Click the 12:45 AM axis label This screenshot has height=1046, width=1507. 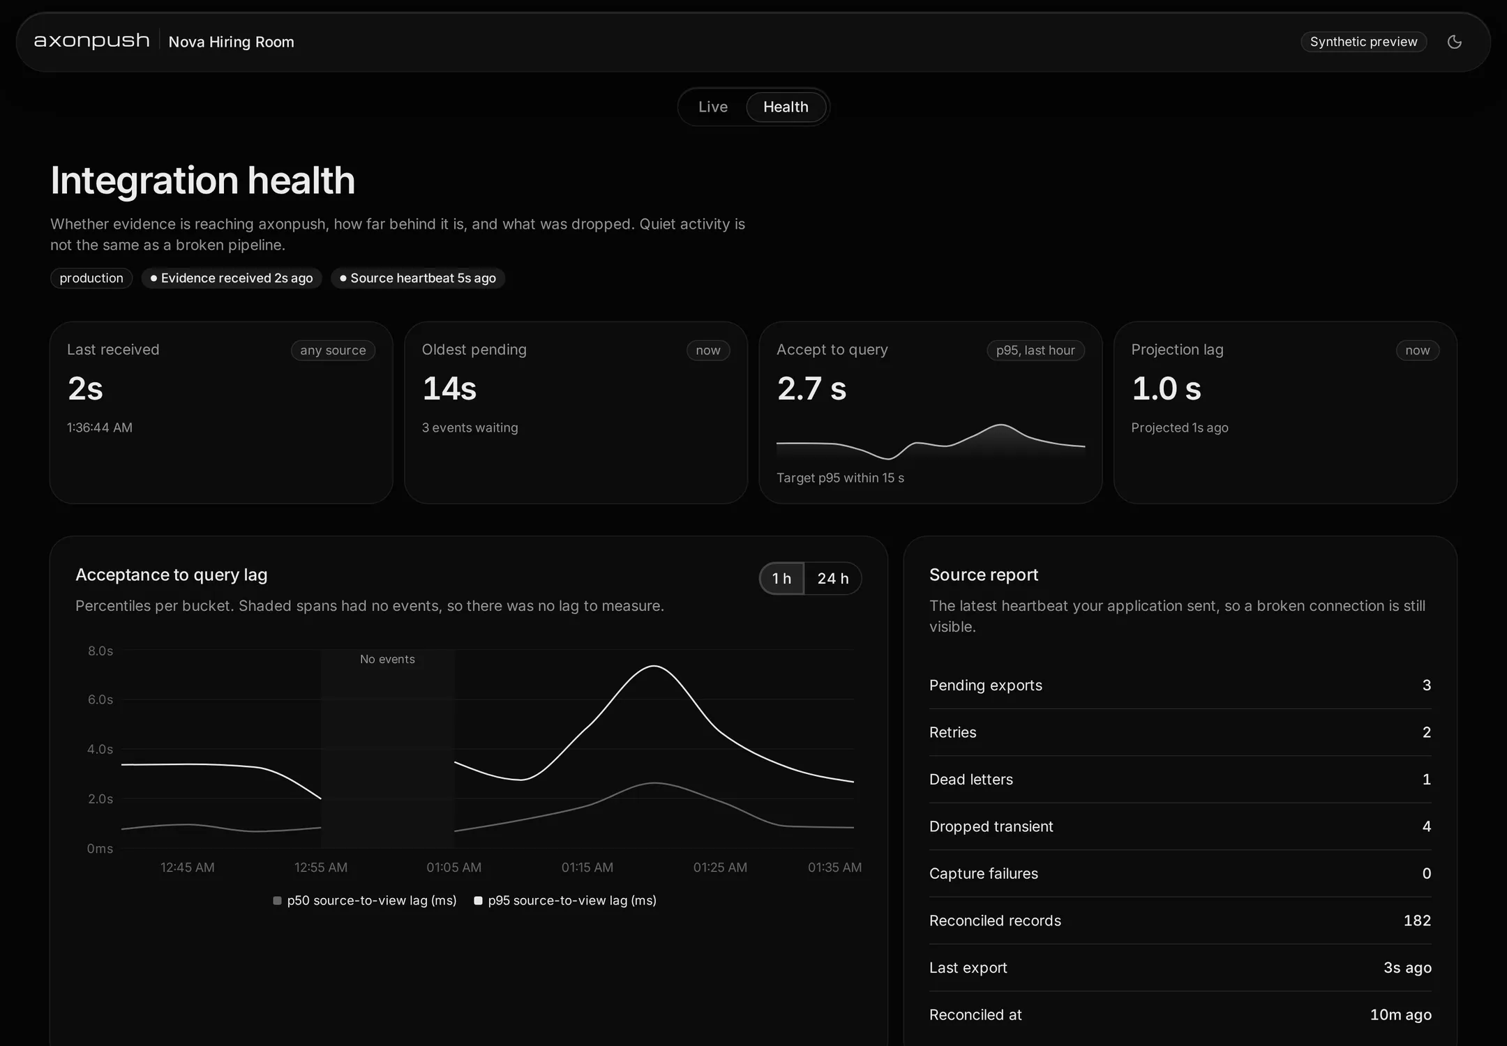(188, 867)
